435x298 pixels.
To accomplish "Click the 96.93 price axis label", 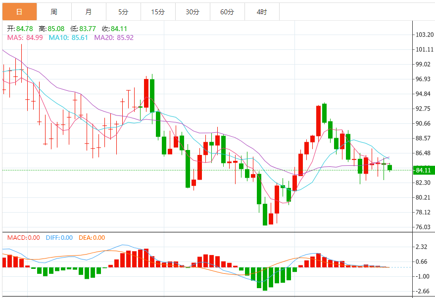I will click(423, 79).
